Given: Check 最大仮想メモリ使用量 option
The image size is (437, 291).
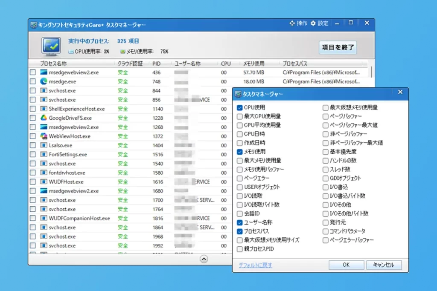Looking at the screenshot, I should 325,107.
